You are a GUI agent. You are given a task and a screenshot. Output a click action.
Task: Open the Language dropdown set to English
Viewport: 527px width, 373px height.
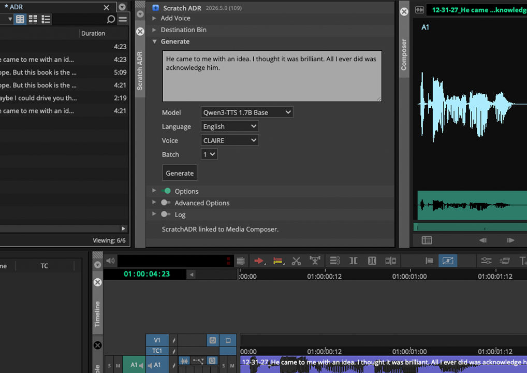pos(229,126)
